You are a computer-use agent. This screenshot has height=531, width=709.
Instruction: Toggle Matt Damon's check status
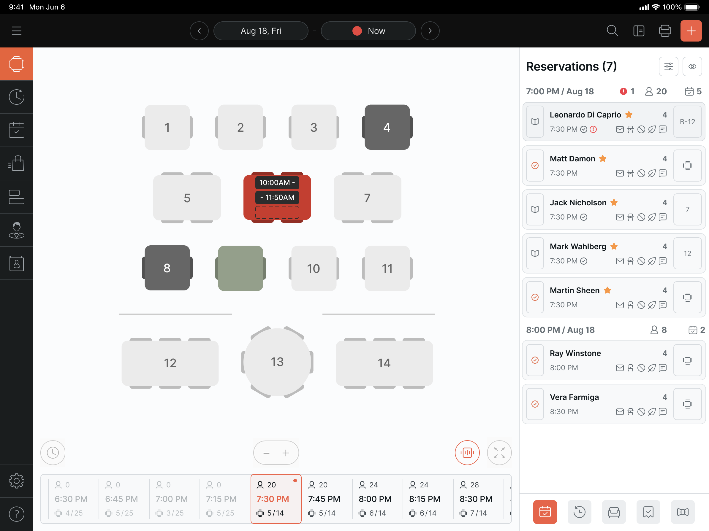[x=535, y=166]
